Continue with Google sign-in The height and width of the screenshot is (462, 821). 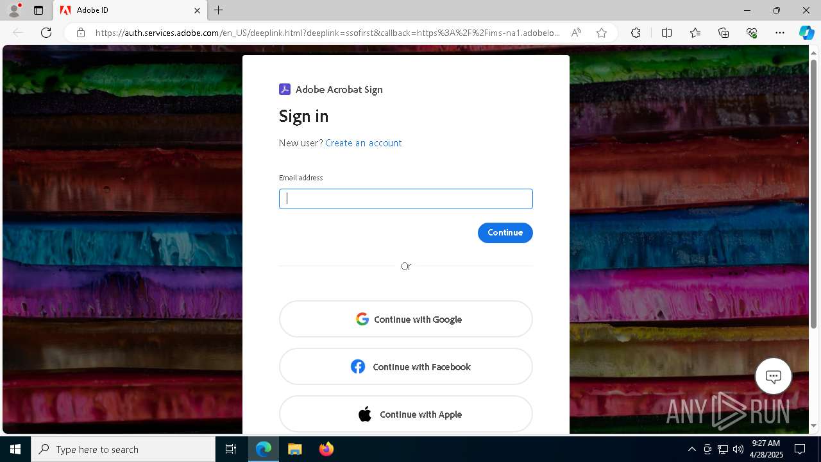click(406, 319)
